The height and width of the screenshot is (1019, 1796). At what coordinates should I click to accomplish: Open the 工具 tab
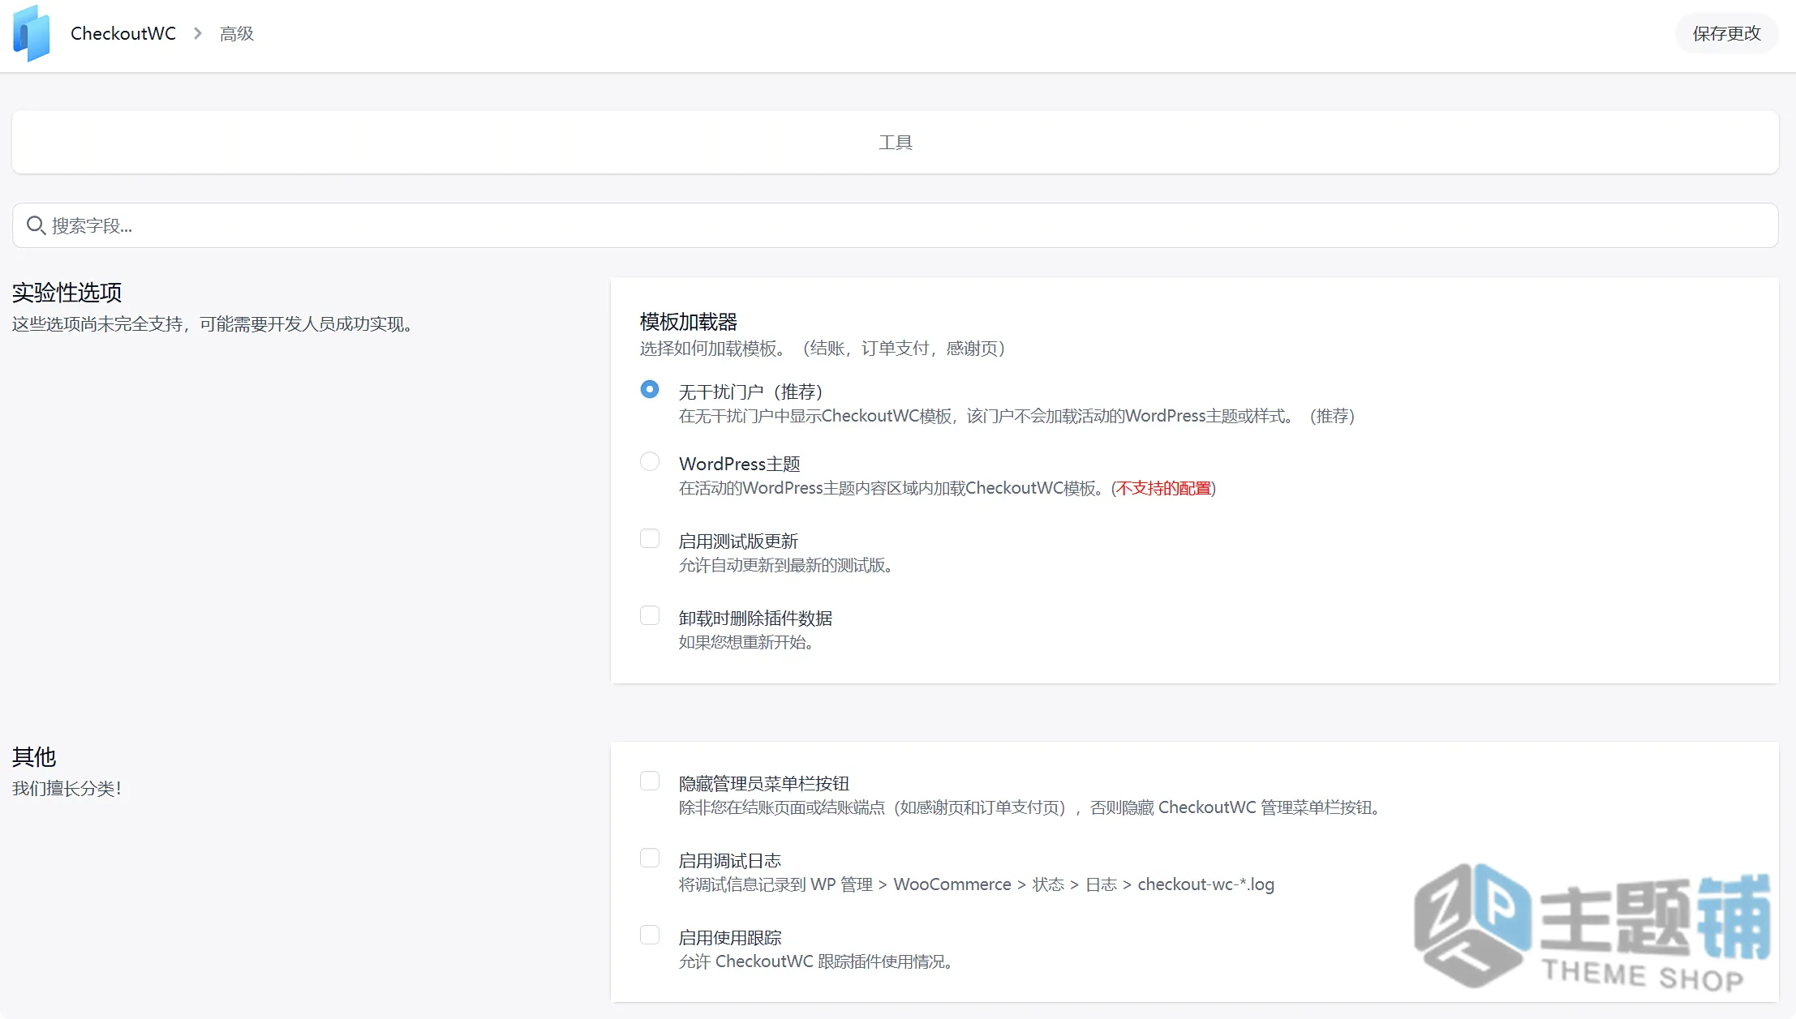pyautogui.click(x=896, y=143)
